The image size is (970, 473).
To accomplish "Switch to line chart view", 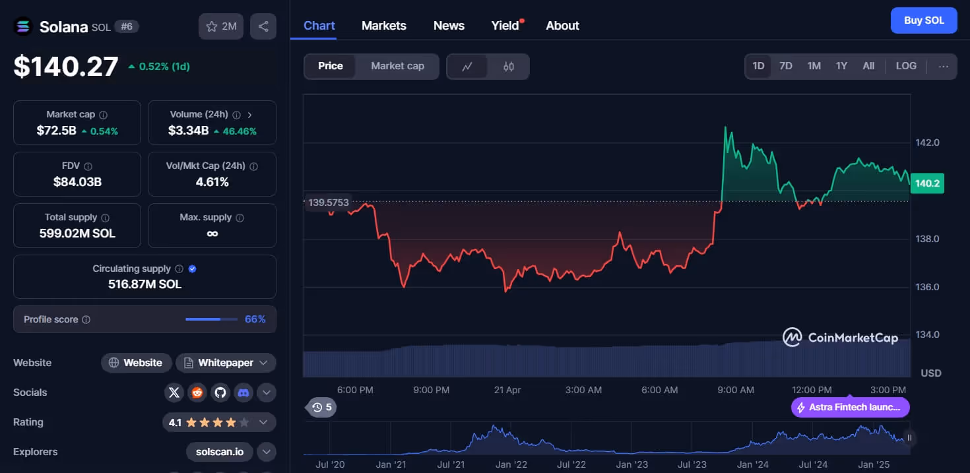I will tap(467, 66).
